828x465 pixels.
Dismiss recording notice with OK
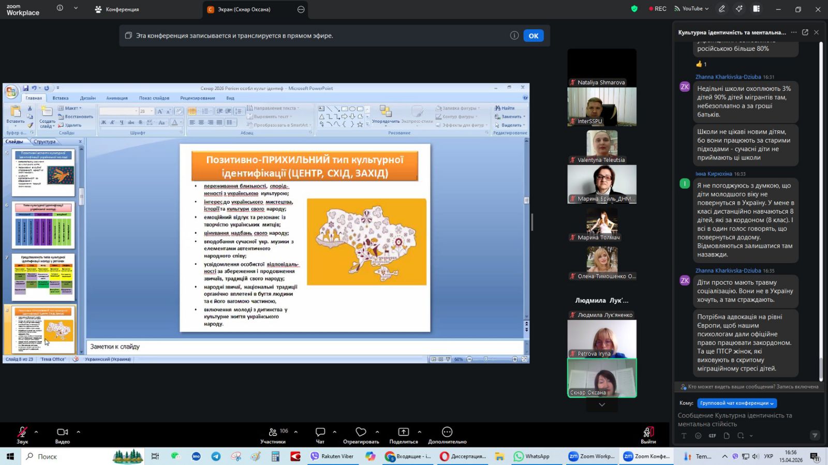tap(533, 36)
